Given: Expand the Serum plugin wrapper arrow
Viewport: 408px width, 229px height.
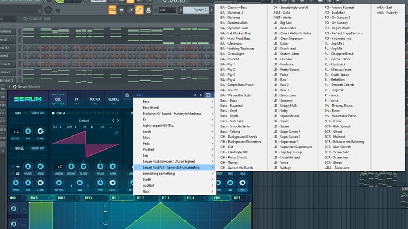Looking at the screenshot, I should tap(9, 86).
